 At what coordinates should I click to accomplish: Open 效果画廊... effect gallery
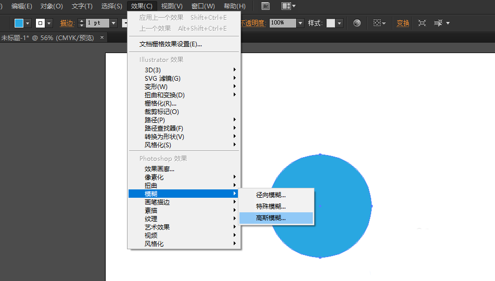pyautogui.click(x=184, y=169)
